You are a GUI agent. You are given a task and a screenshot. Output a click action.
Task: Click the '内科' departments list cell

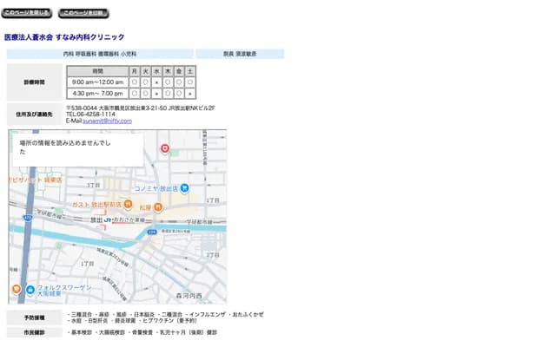click(100, 54)
